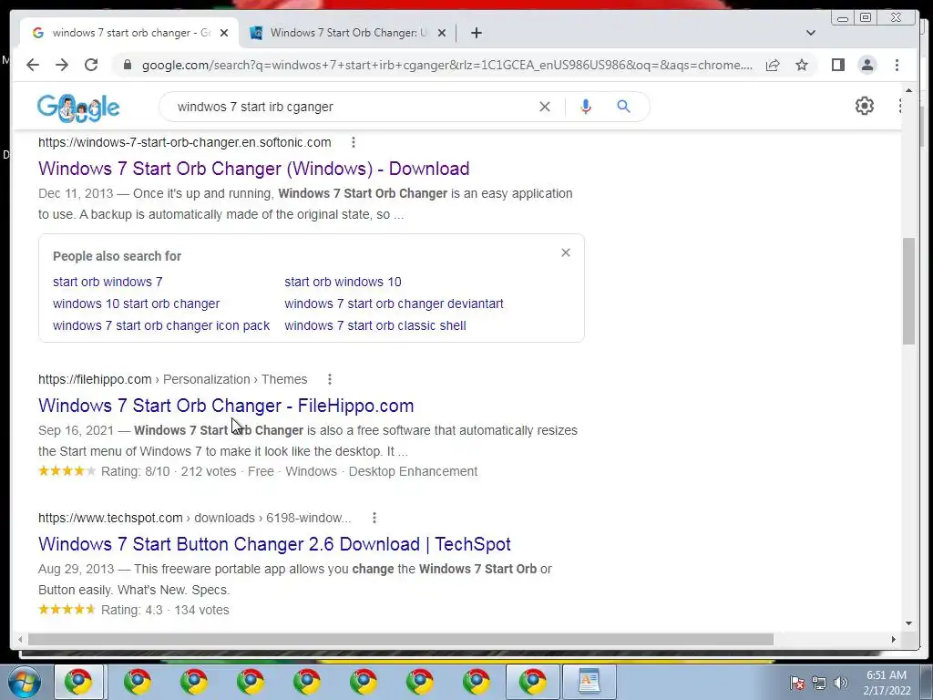Search windows 7 start orb changer deviantart

pyautogui.click(x=394, y=304)
